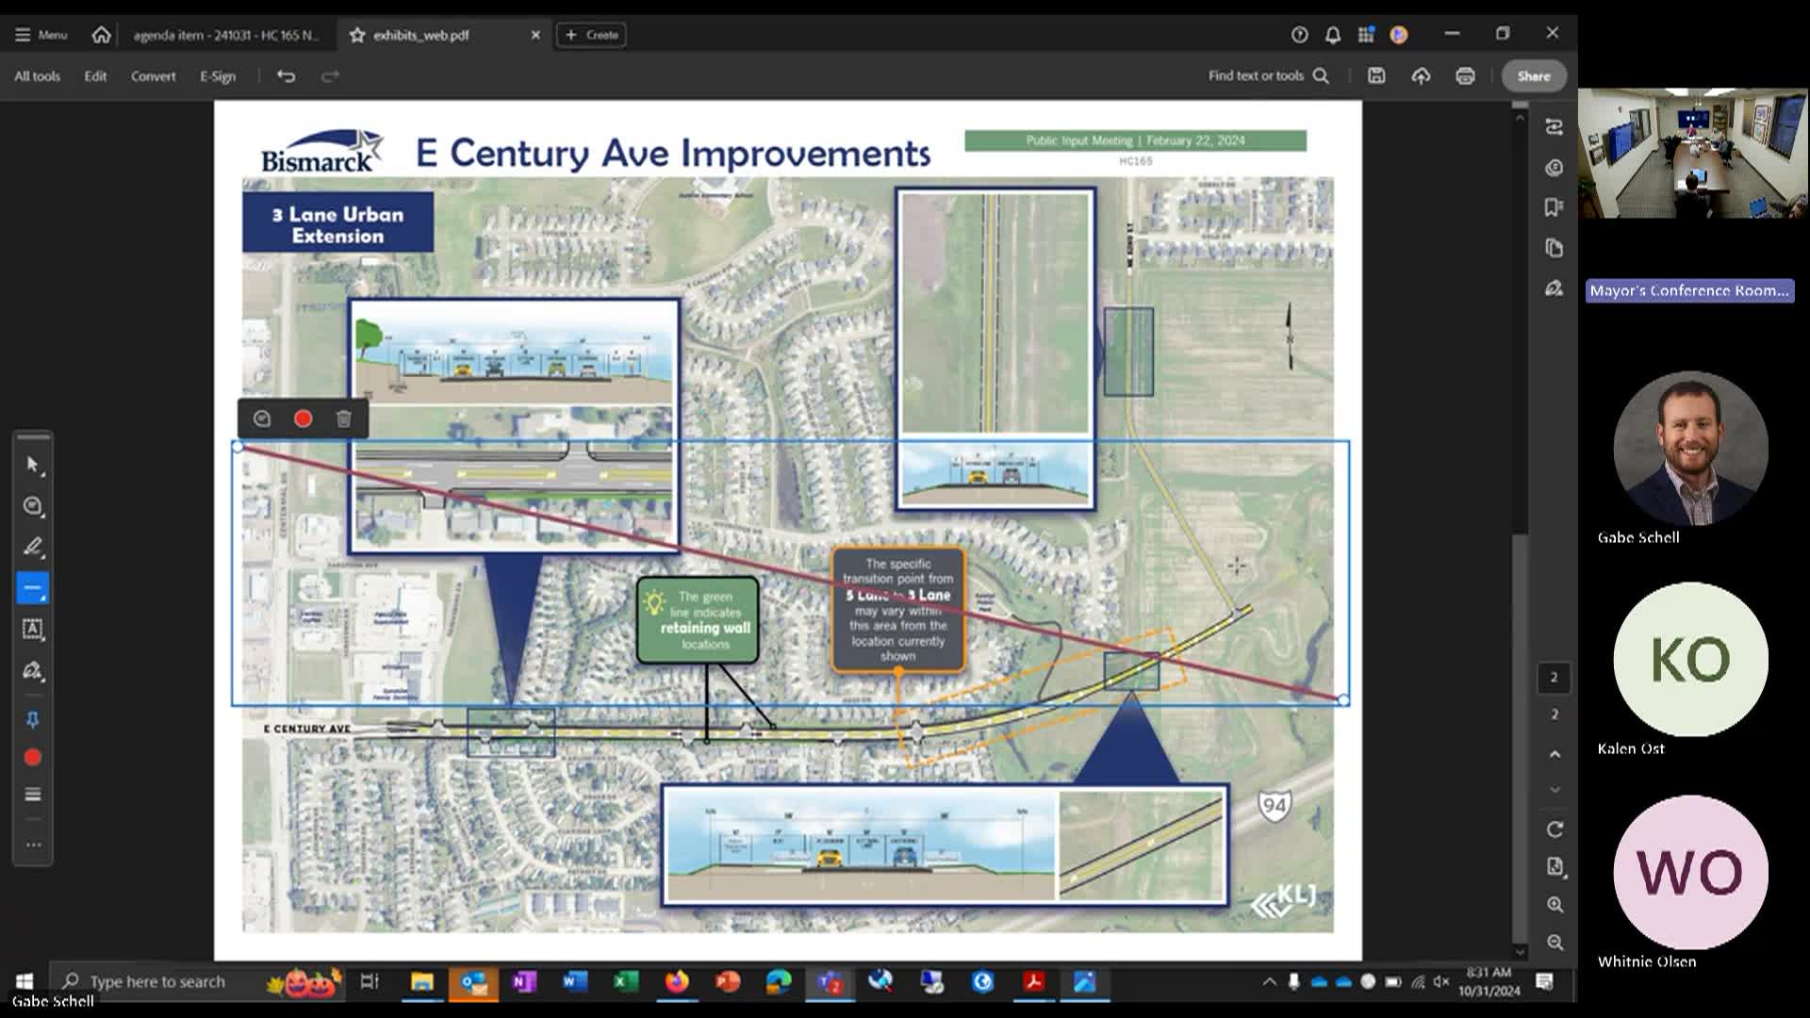Select the add text box tool
The width and height of the screenshot is (1810, 1018).
[33, 629]
